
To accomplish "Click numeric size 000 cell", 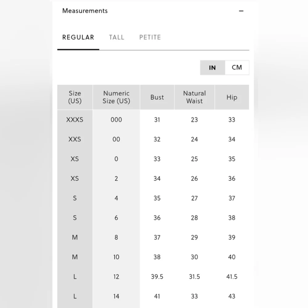I will pyautogui.click(x=116, y=120).
